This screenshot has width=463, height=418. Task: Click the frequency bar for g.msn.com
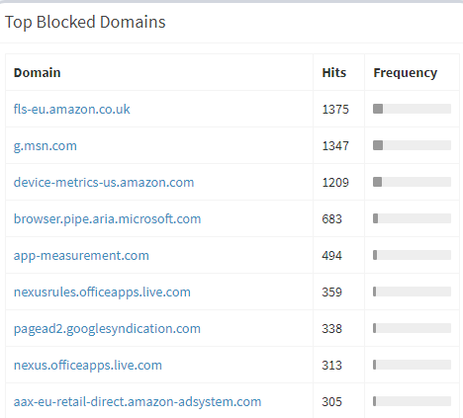click(x=412, y=145)
